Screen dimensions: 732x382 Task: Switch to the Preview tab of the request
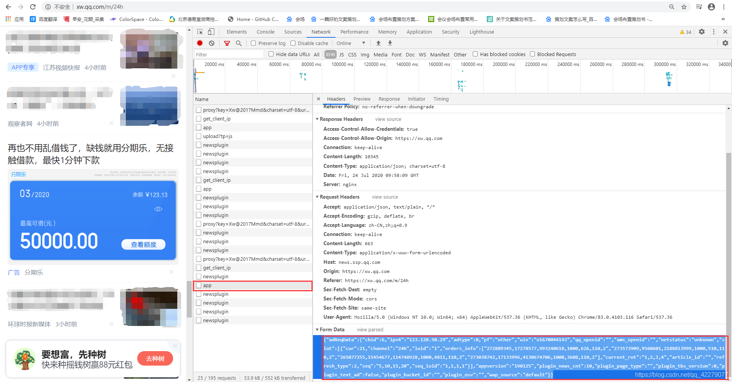point(362,99)
